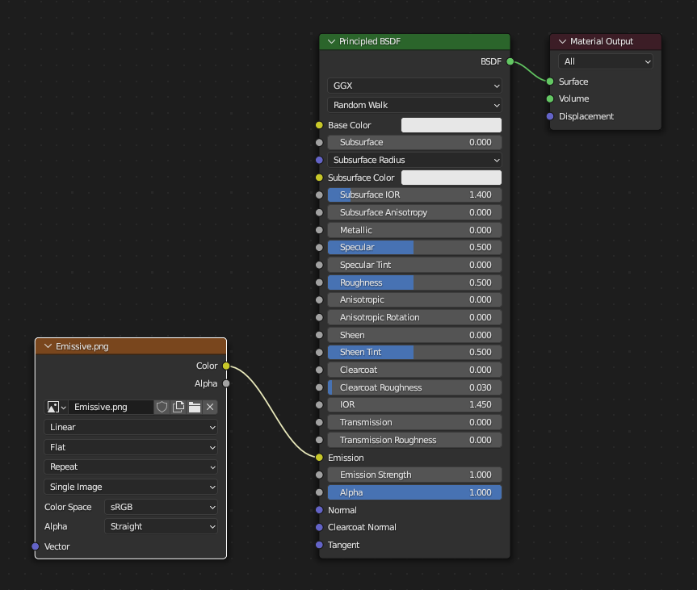
Task: Click the Specular slider
Action: pos(414,248)
